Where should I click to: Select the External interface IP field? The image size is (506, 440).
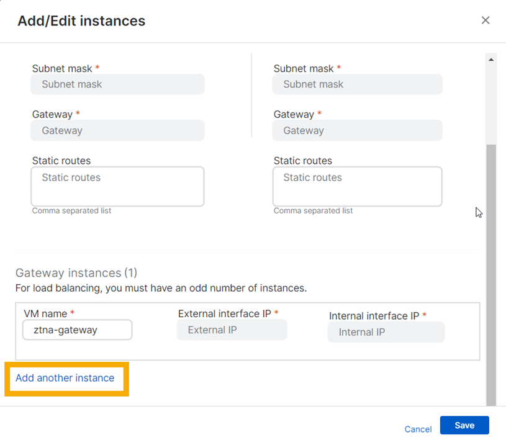point(232,330)
